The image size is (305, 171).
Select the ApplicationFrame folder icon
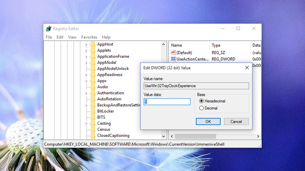coord(93,57)
